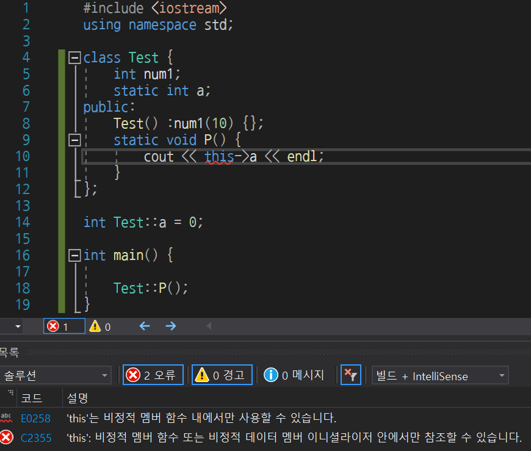This screenshot has height=451, width=531.
Task: Click 'int num1;' on line 5
Action: pos(147,74)
